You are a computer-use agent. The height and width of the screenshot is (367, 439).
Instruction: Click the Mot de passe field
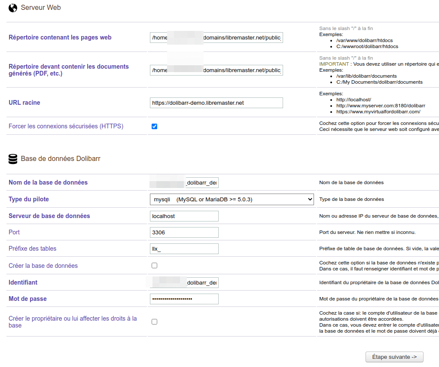tap(184, 299)
